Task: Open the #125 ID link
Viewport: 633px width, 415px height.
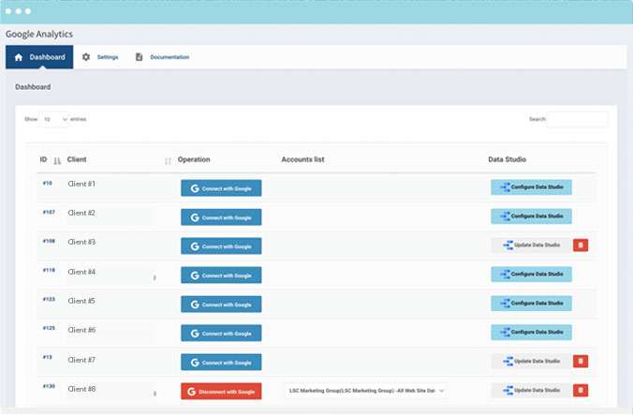Action: pos(49,328)
